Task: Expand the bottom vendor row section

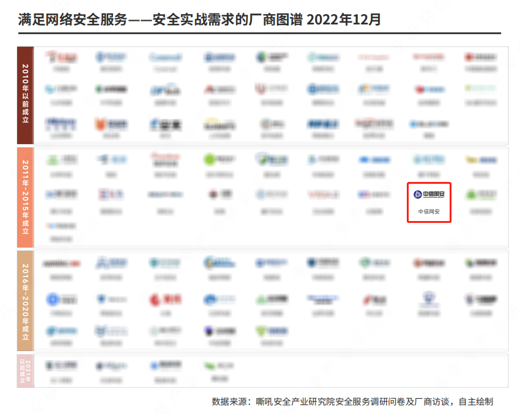Action: 269,369
